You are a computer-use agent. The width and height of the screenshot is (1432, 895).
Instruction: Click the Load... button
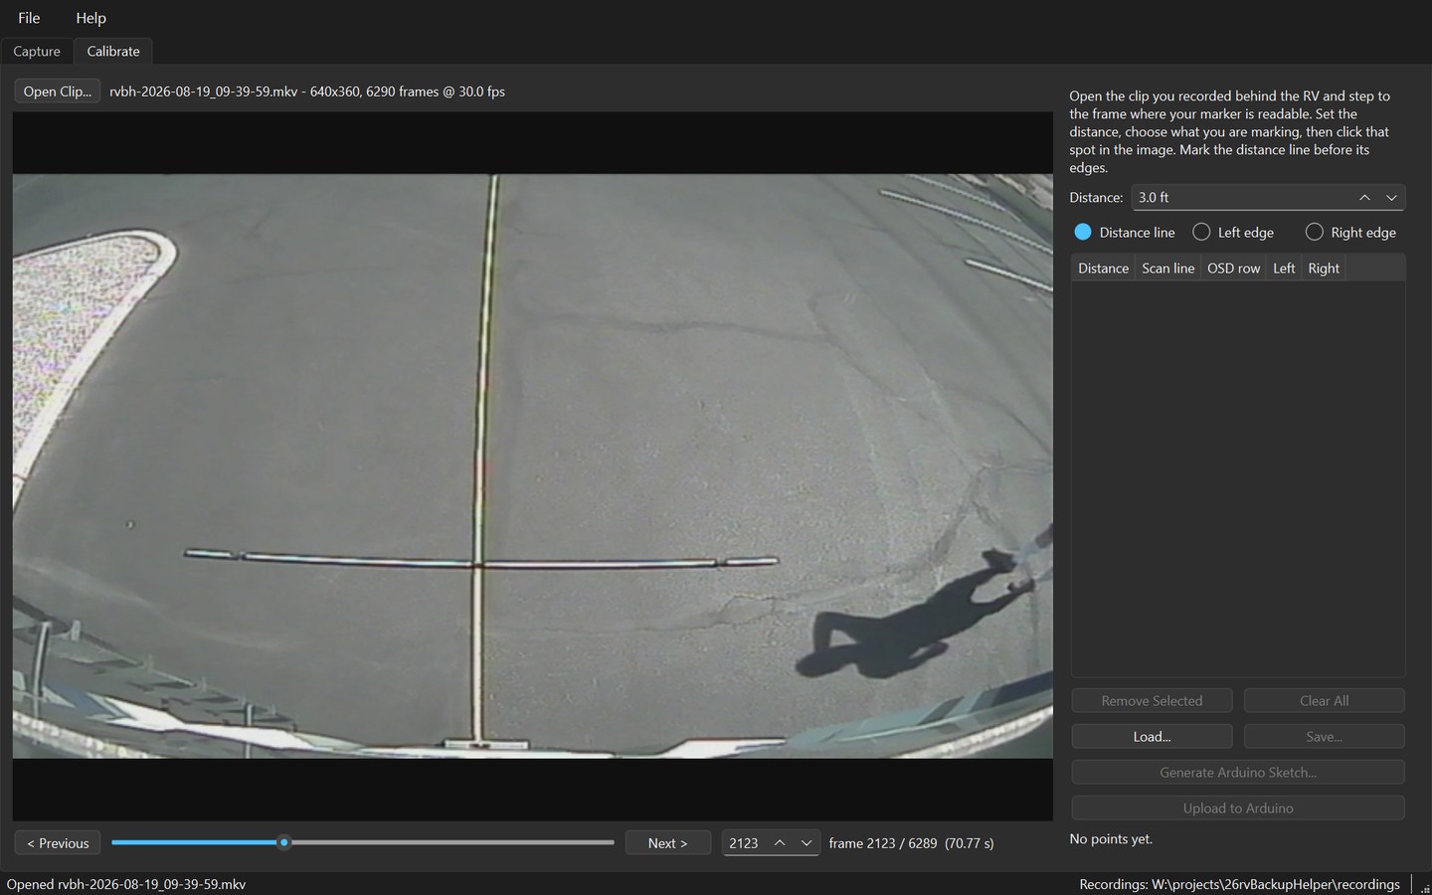coord(1152,737)
